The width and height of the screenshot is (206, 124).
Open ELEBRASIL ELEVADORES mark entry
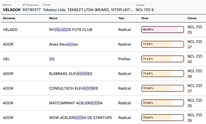point(71,74)
